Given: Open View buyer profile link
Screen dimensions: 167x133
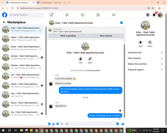Looking at the screenshot, I should tap(93, 70).
